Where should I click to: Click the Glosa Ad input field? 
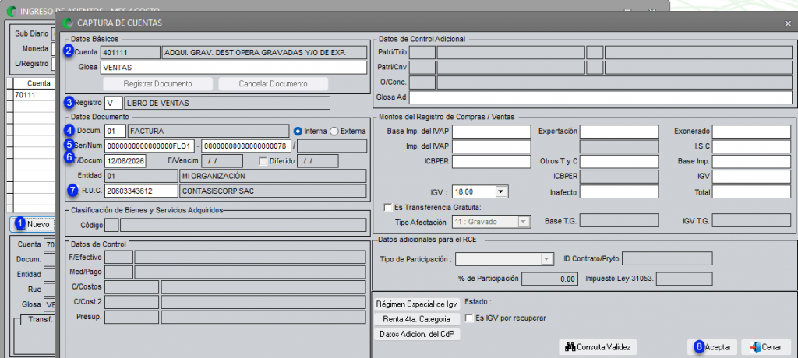click(x=601, y=97)
